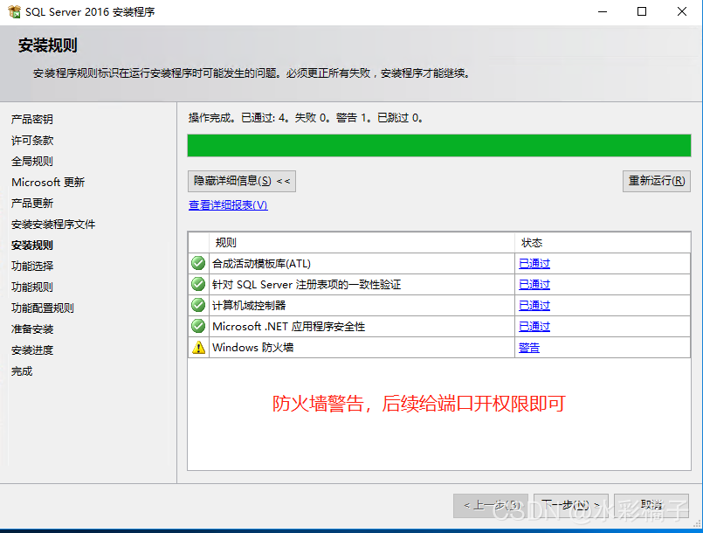
Task: Click the warning icon for Windows 防火墙 rule
Action: 198,347
